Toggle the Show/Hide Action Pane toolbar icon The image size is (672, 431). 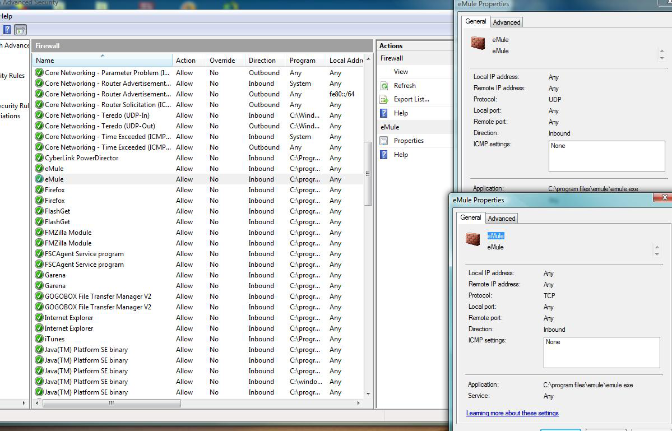coord(21,30)
